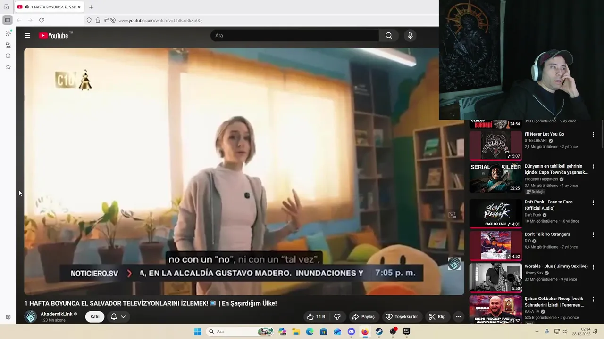Toggle the browser sidebar button
Screen dimensions: 604x339
8,20
